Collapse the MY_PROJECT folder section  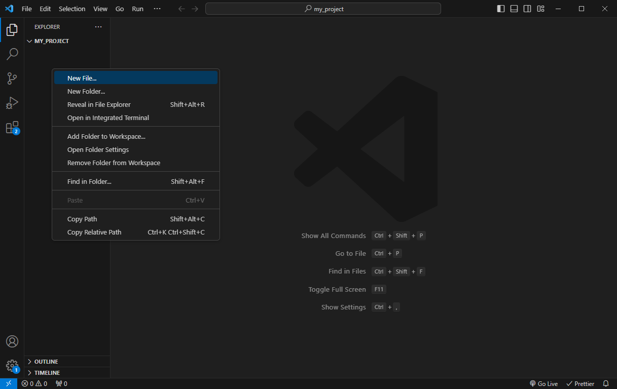tap(51, 41)
